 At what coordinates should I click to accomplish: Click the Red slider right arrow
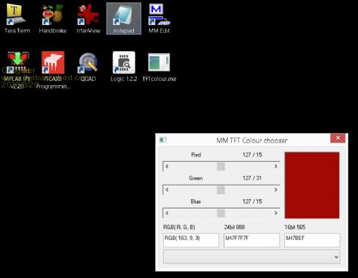coord(276,166)
